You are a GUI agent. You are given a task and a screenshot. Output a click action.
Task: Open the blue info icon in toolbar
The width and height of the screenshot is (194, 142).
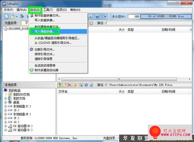[x=90, y=16]
